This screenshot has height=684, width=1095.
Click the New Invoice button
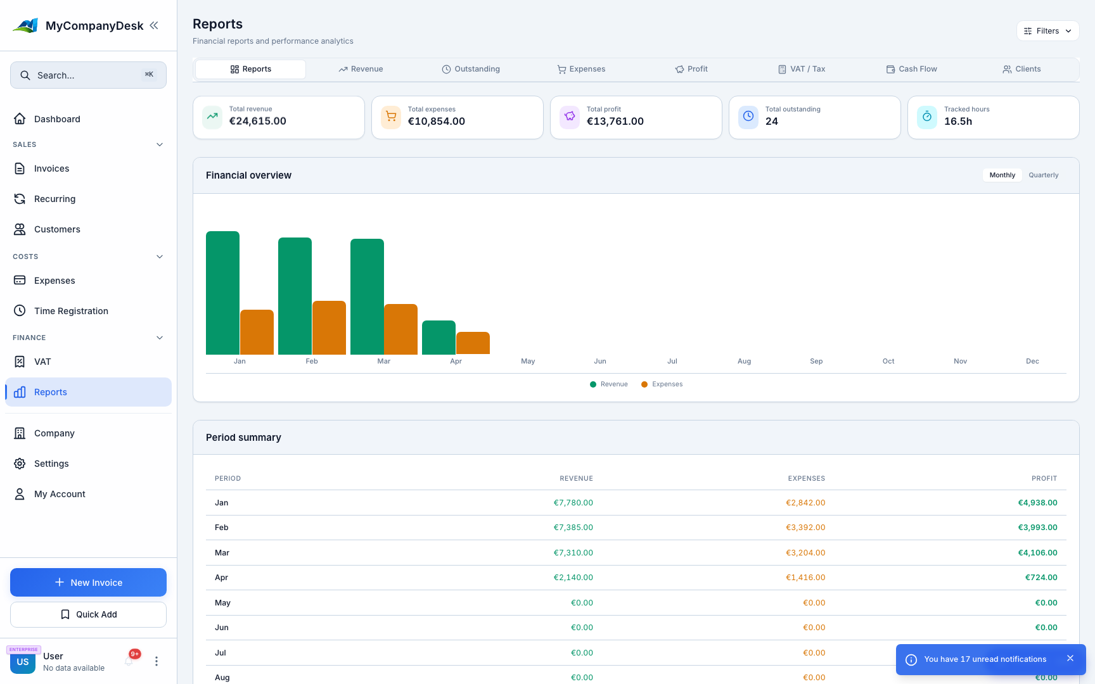tap(88, 582)
